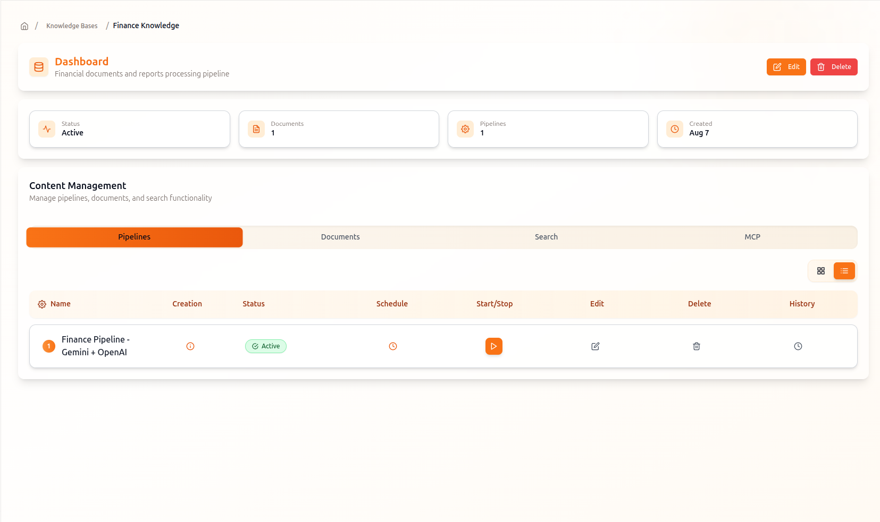The image size is (880, 522).
Task: Select the Pipelines tab
Action: (135, 237)
